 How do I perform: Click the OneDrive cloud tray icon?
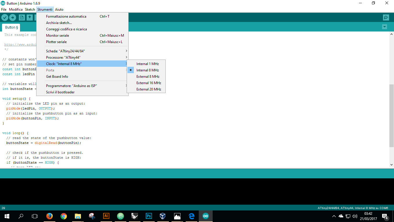pyautogui.click(x=341, y=216)
